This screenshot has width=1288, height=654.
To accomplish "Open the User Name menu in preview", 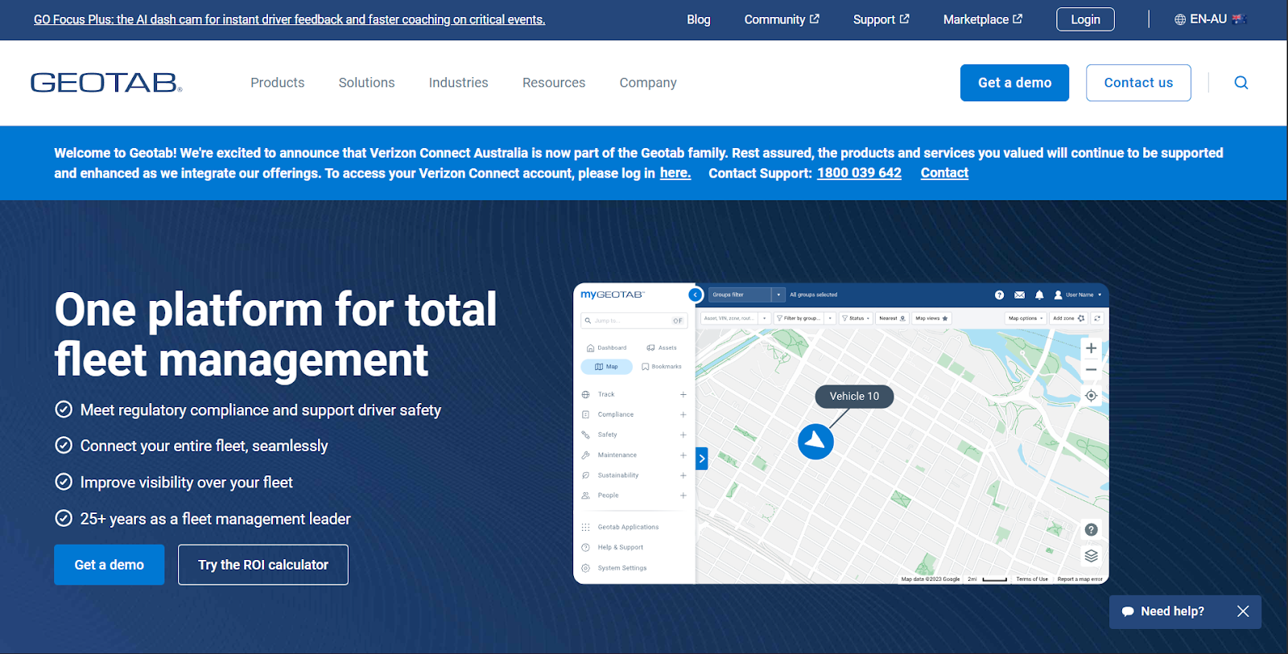I will 1078,295.
